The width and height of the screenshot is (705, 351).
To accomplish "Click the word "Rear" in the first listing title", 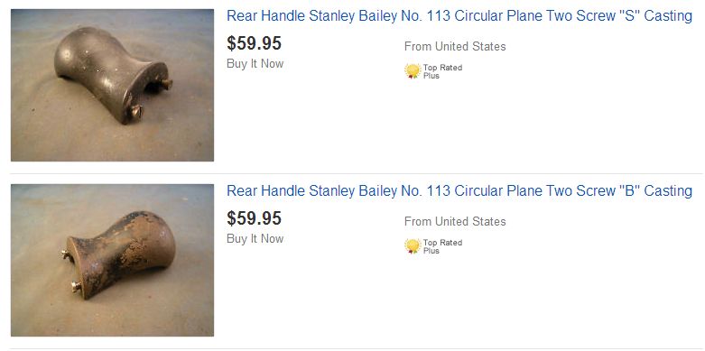I will [x=242, y=16].
